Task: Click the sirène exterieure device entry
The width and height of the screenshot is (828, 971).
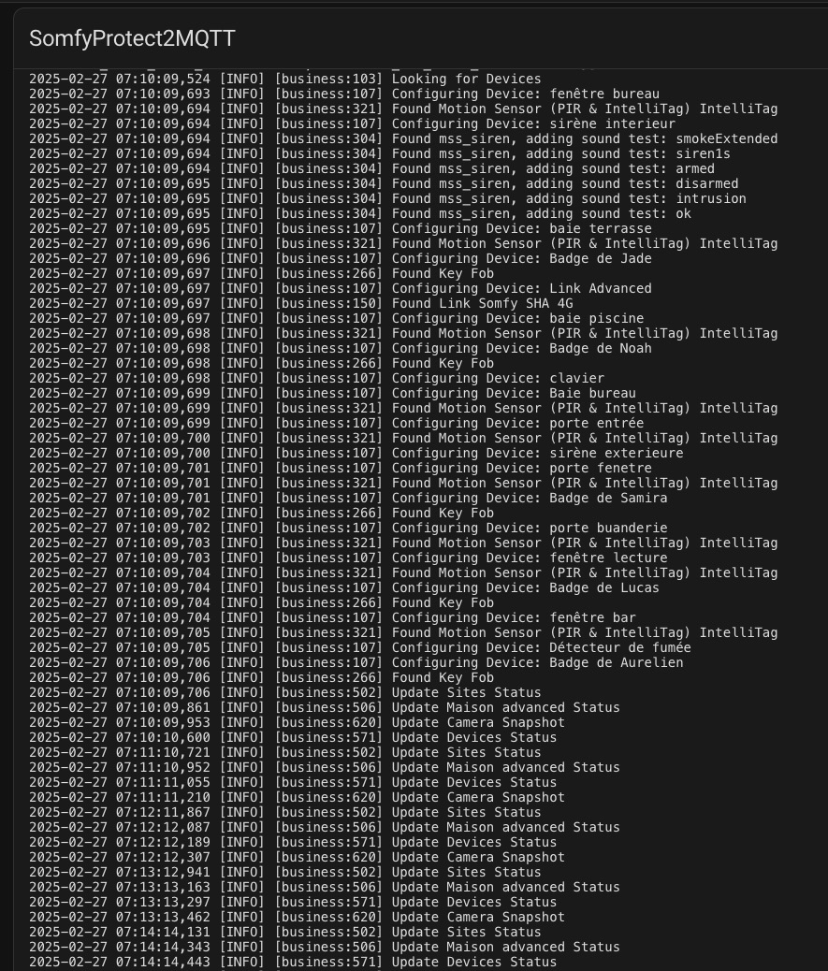Action: coord(356,454)
